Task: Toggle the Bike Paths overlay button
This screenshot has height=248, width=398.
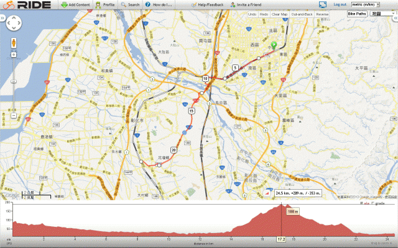Action: point(357,14)
